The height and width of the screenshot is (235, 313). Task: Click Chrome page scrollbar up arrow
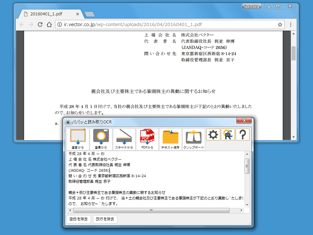click(x=293, y=34)
